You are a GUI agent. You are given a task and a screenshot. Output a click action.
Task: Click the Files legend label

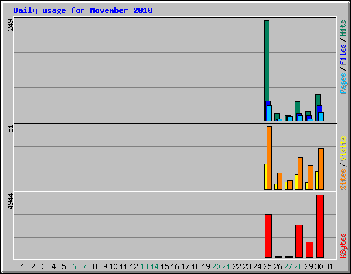(x=343, y=55)
